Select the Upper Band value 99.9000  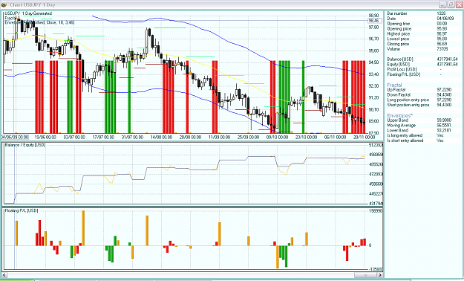pos(444,120)
